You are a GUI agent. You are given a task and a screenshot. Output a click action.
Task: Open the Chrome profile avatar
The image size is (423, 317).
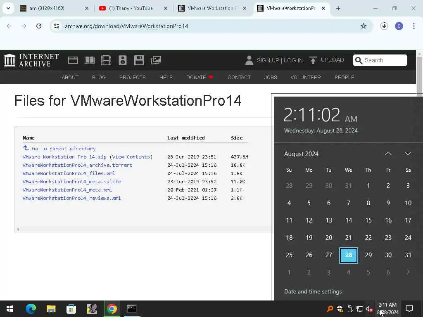[399, 26]
